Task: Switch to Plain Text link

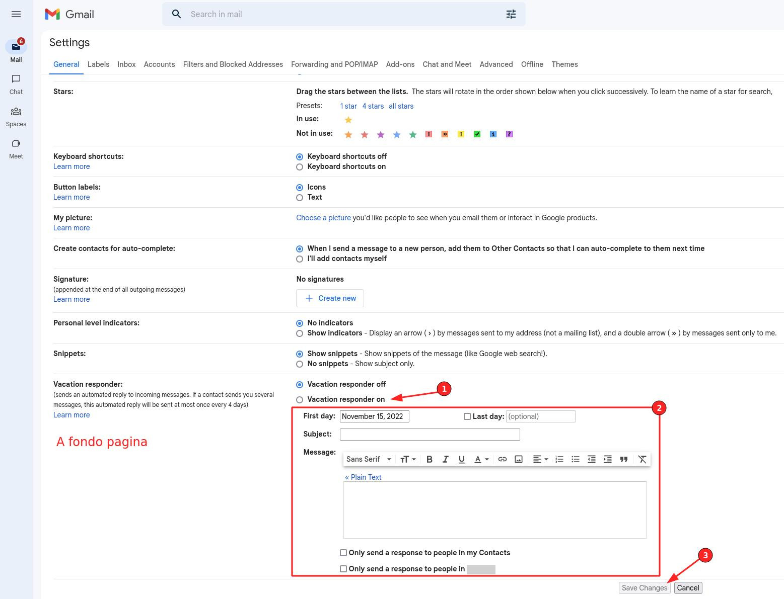Action: [363, 477]
